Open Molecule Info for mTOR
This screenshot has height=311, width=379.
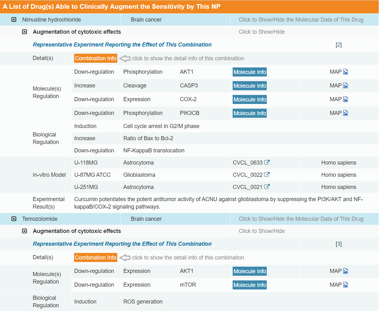pos(250,285)
